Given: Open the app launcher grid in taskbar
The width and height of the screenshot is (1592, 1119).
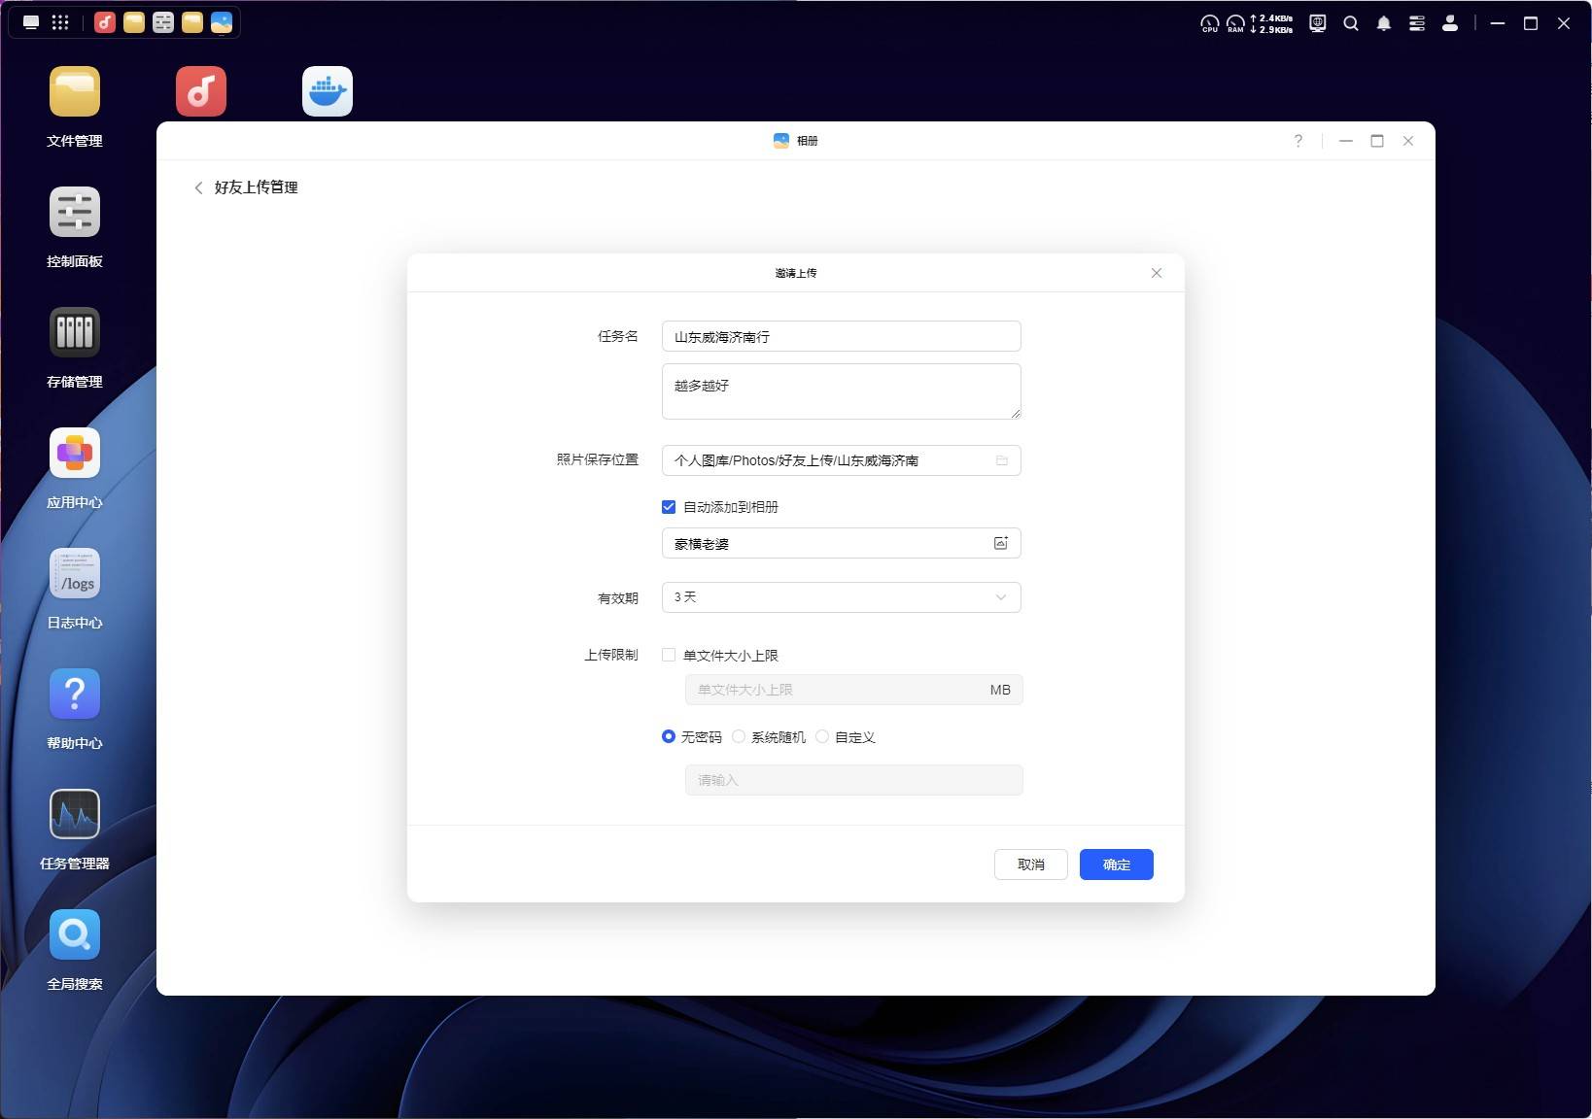Looking at the screenshot, I should pyautogui.click(x=60, y=21).
